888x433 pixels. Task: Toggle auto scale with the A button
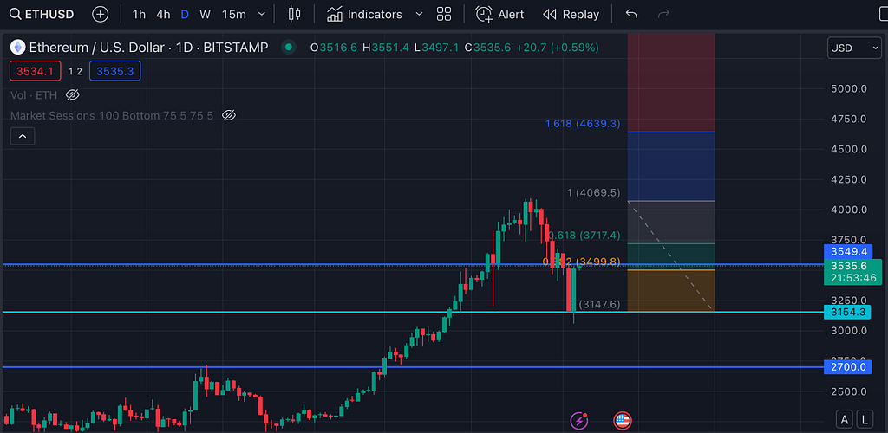click(845, 419)
